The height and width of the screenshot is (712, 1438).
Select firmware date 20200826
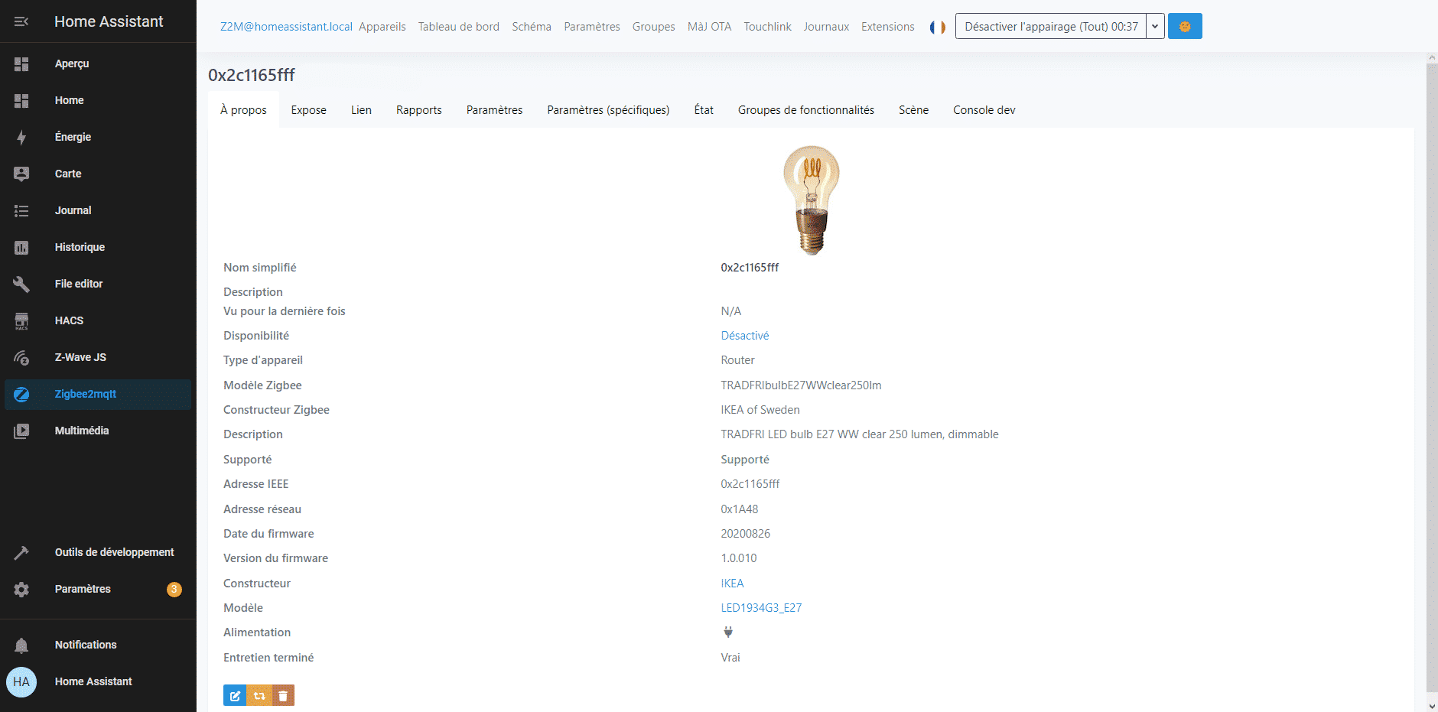pyautogui.click(x=746, y=534)
